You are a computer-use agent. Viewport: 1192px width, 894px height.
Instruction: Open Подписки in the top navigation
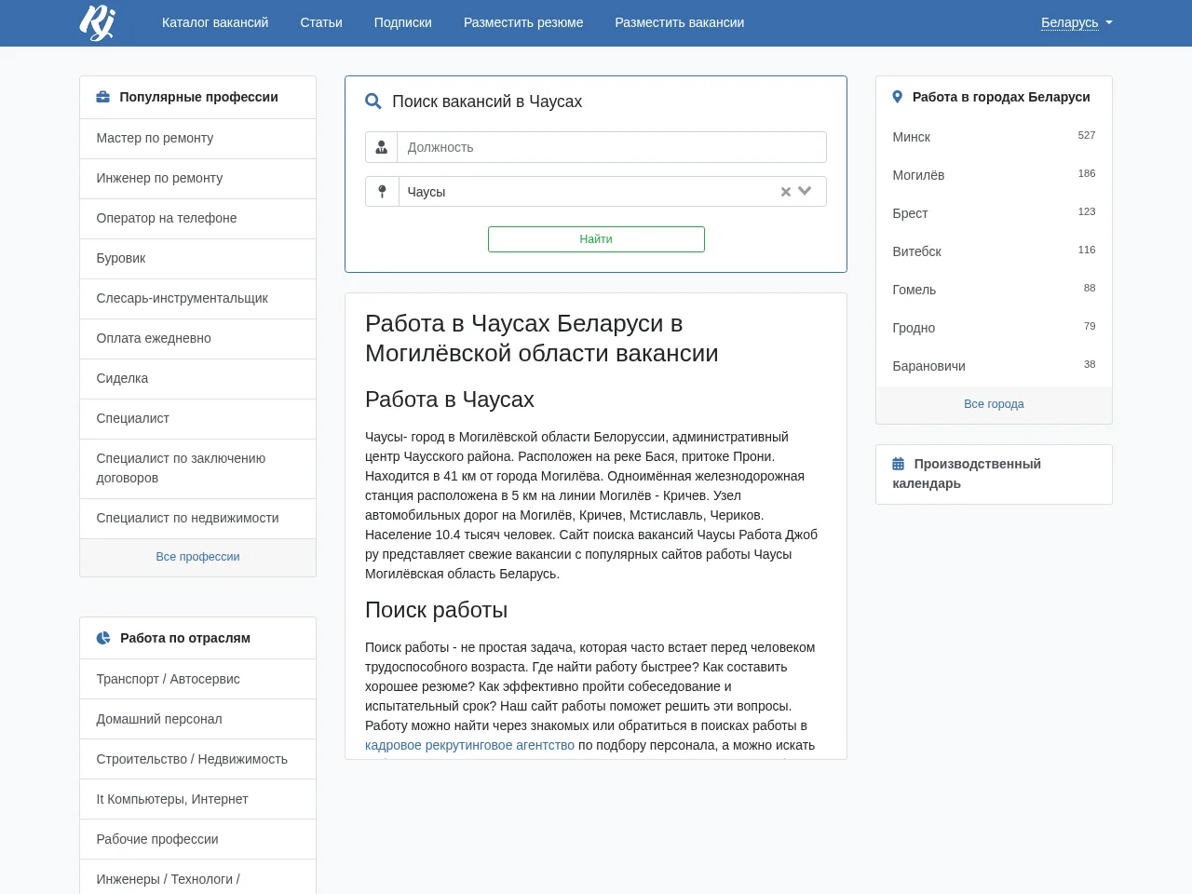click(x=403, y=22)
